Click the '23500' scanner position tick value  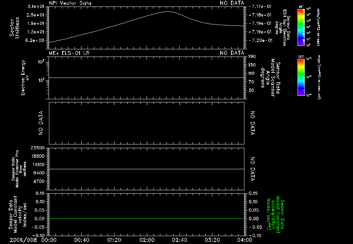(x=38, y=148)
